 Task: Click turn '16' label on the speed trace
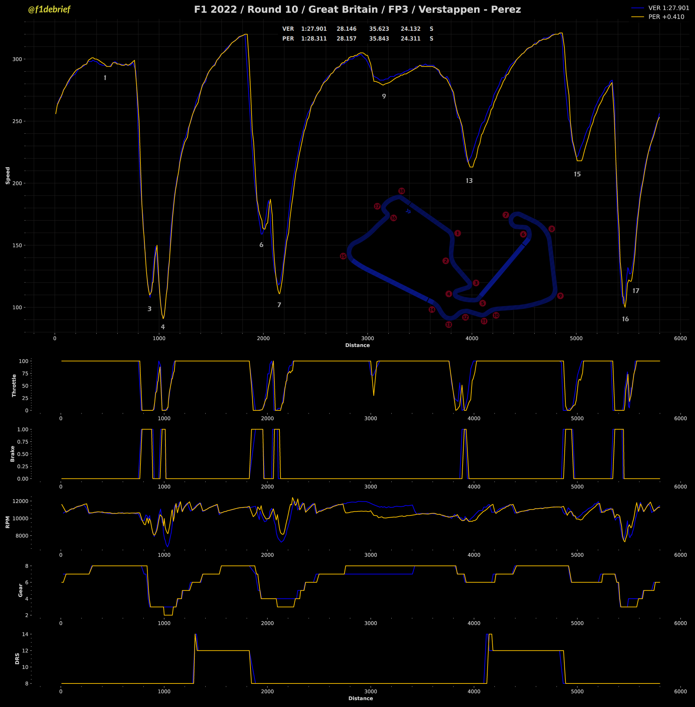[625, 319]
